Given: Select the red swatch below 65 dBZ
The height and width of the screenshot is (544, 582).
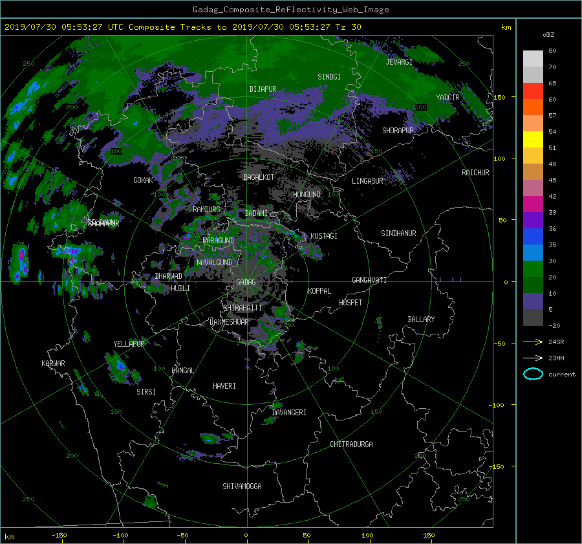Looking at the screenshot, I should (x=533, y=91).
